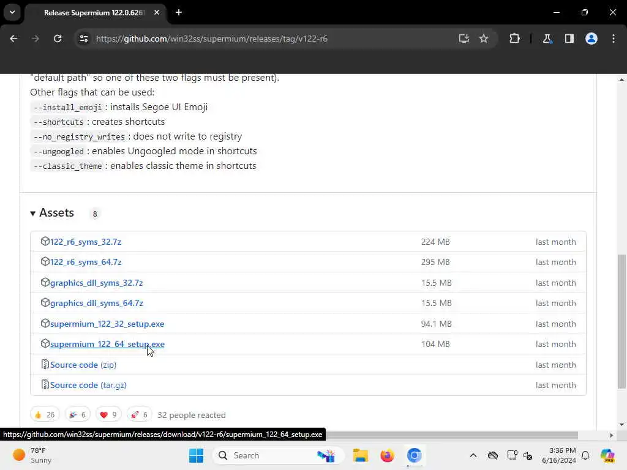This screenshot has width=627, height=470.
Task: Reload the current page
Action: click(x=58, y=39)
